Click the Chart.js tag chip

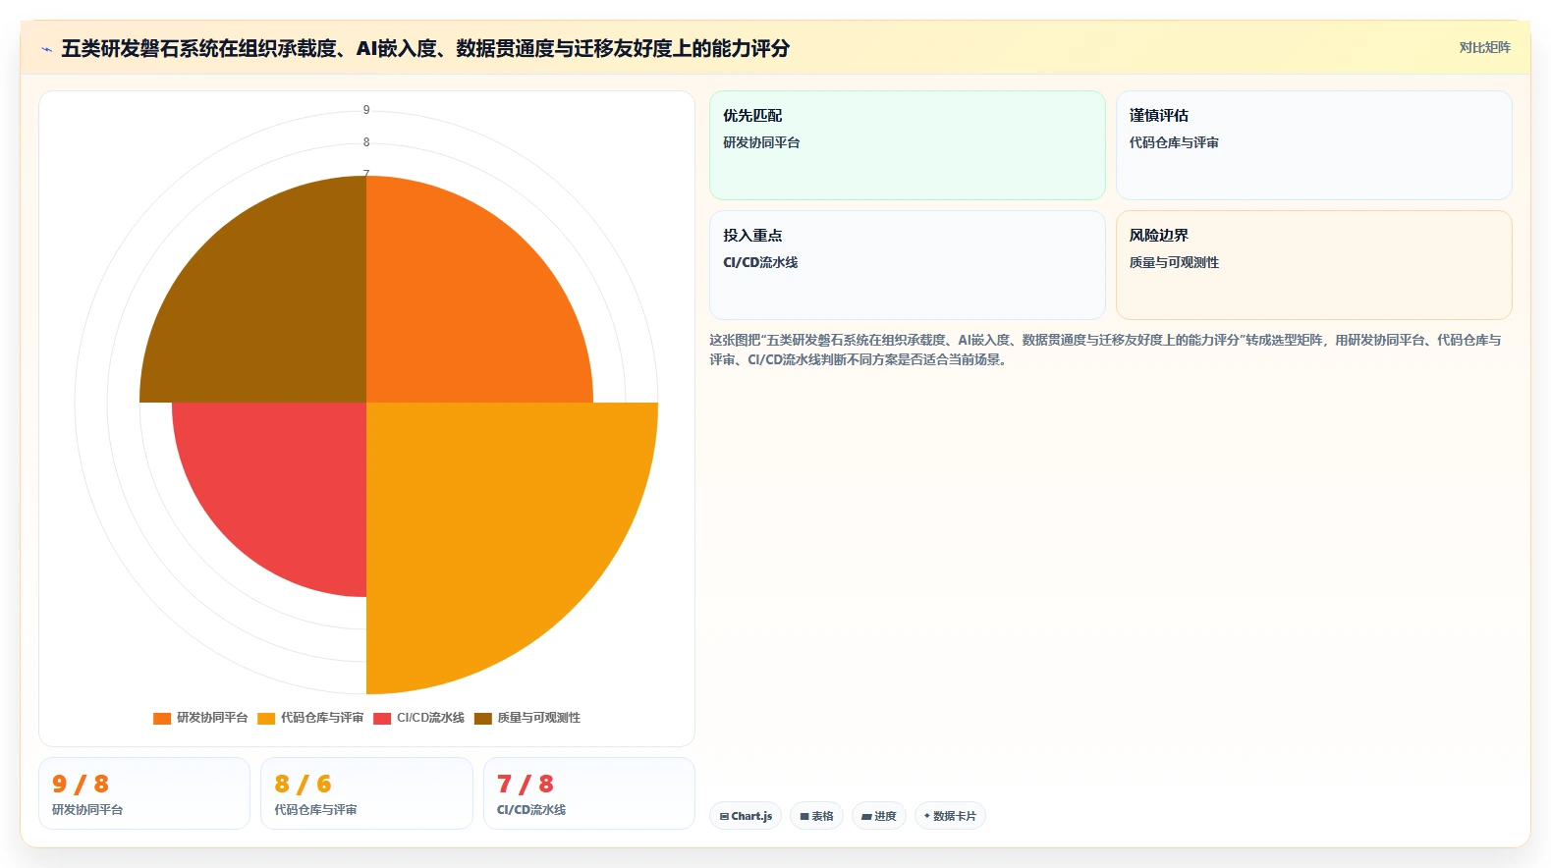click(746, 816)
